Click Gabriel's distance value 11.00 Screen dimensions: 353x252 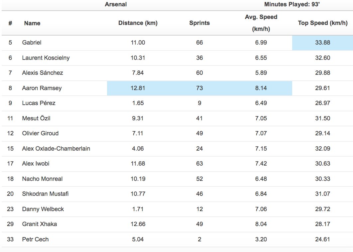pos(138,43)
